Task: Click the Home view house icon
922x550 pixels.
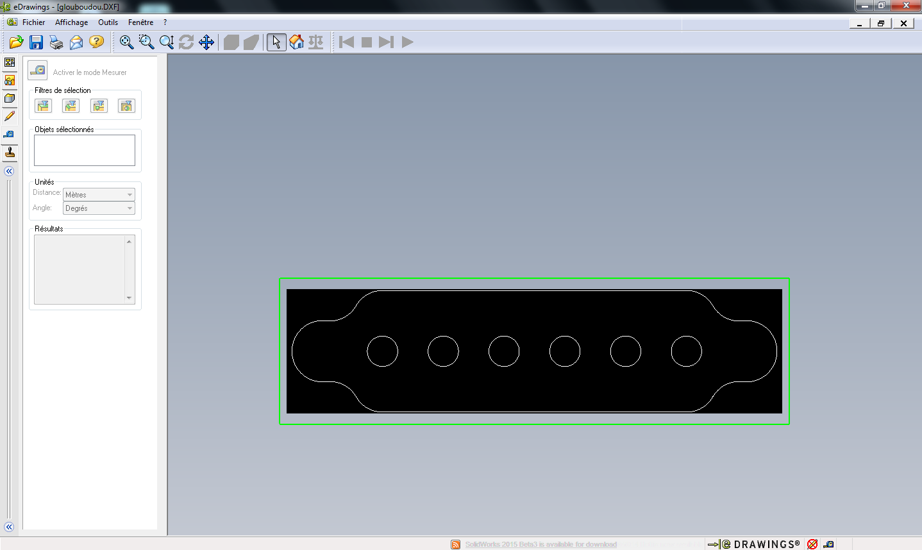Action: pyautogui.click(x=296, y=42)
